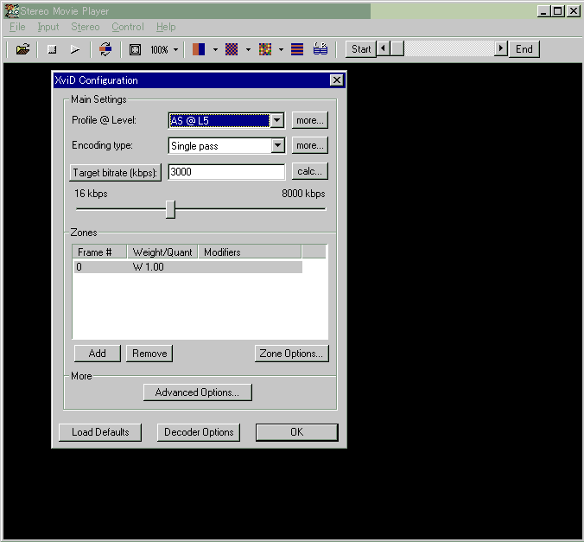Click the 3D glasses toolbar icon
The image size is (584, 542).
(320, 49)
